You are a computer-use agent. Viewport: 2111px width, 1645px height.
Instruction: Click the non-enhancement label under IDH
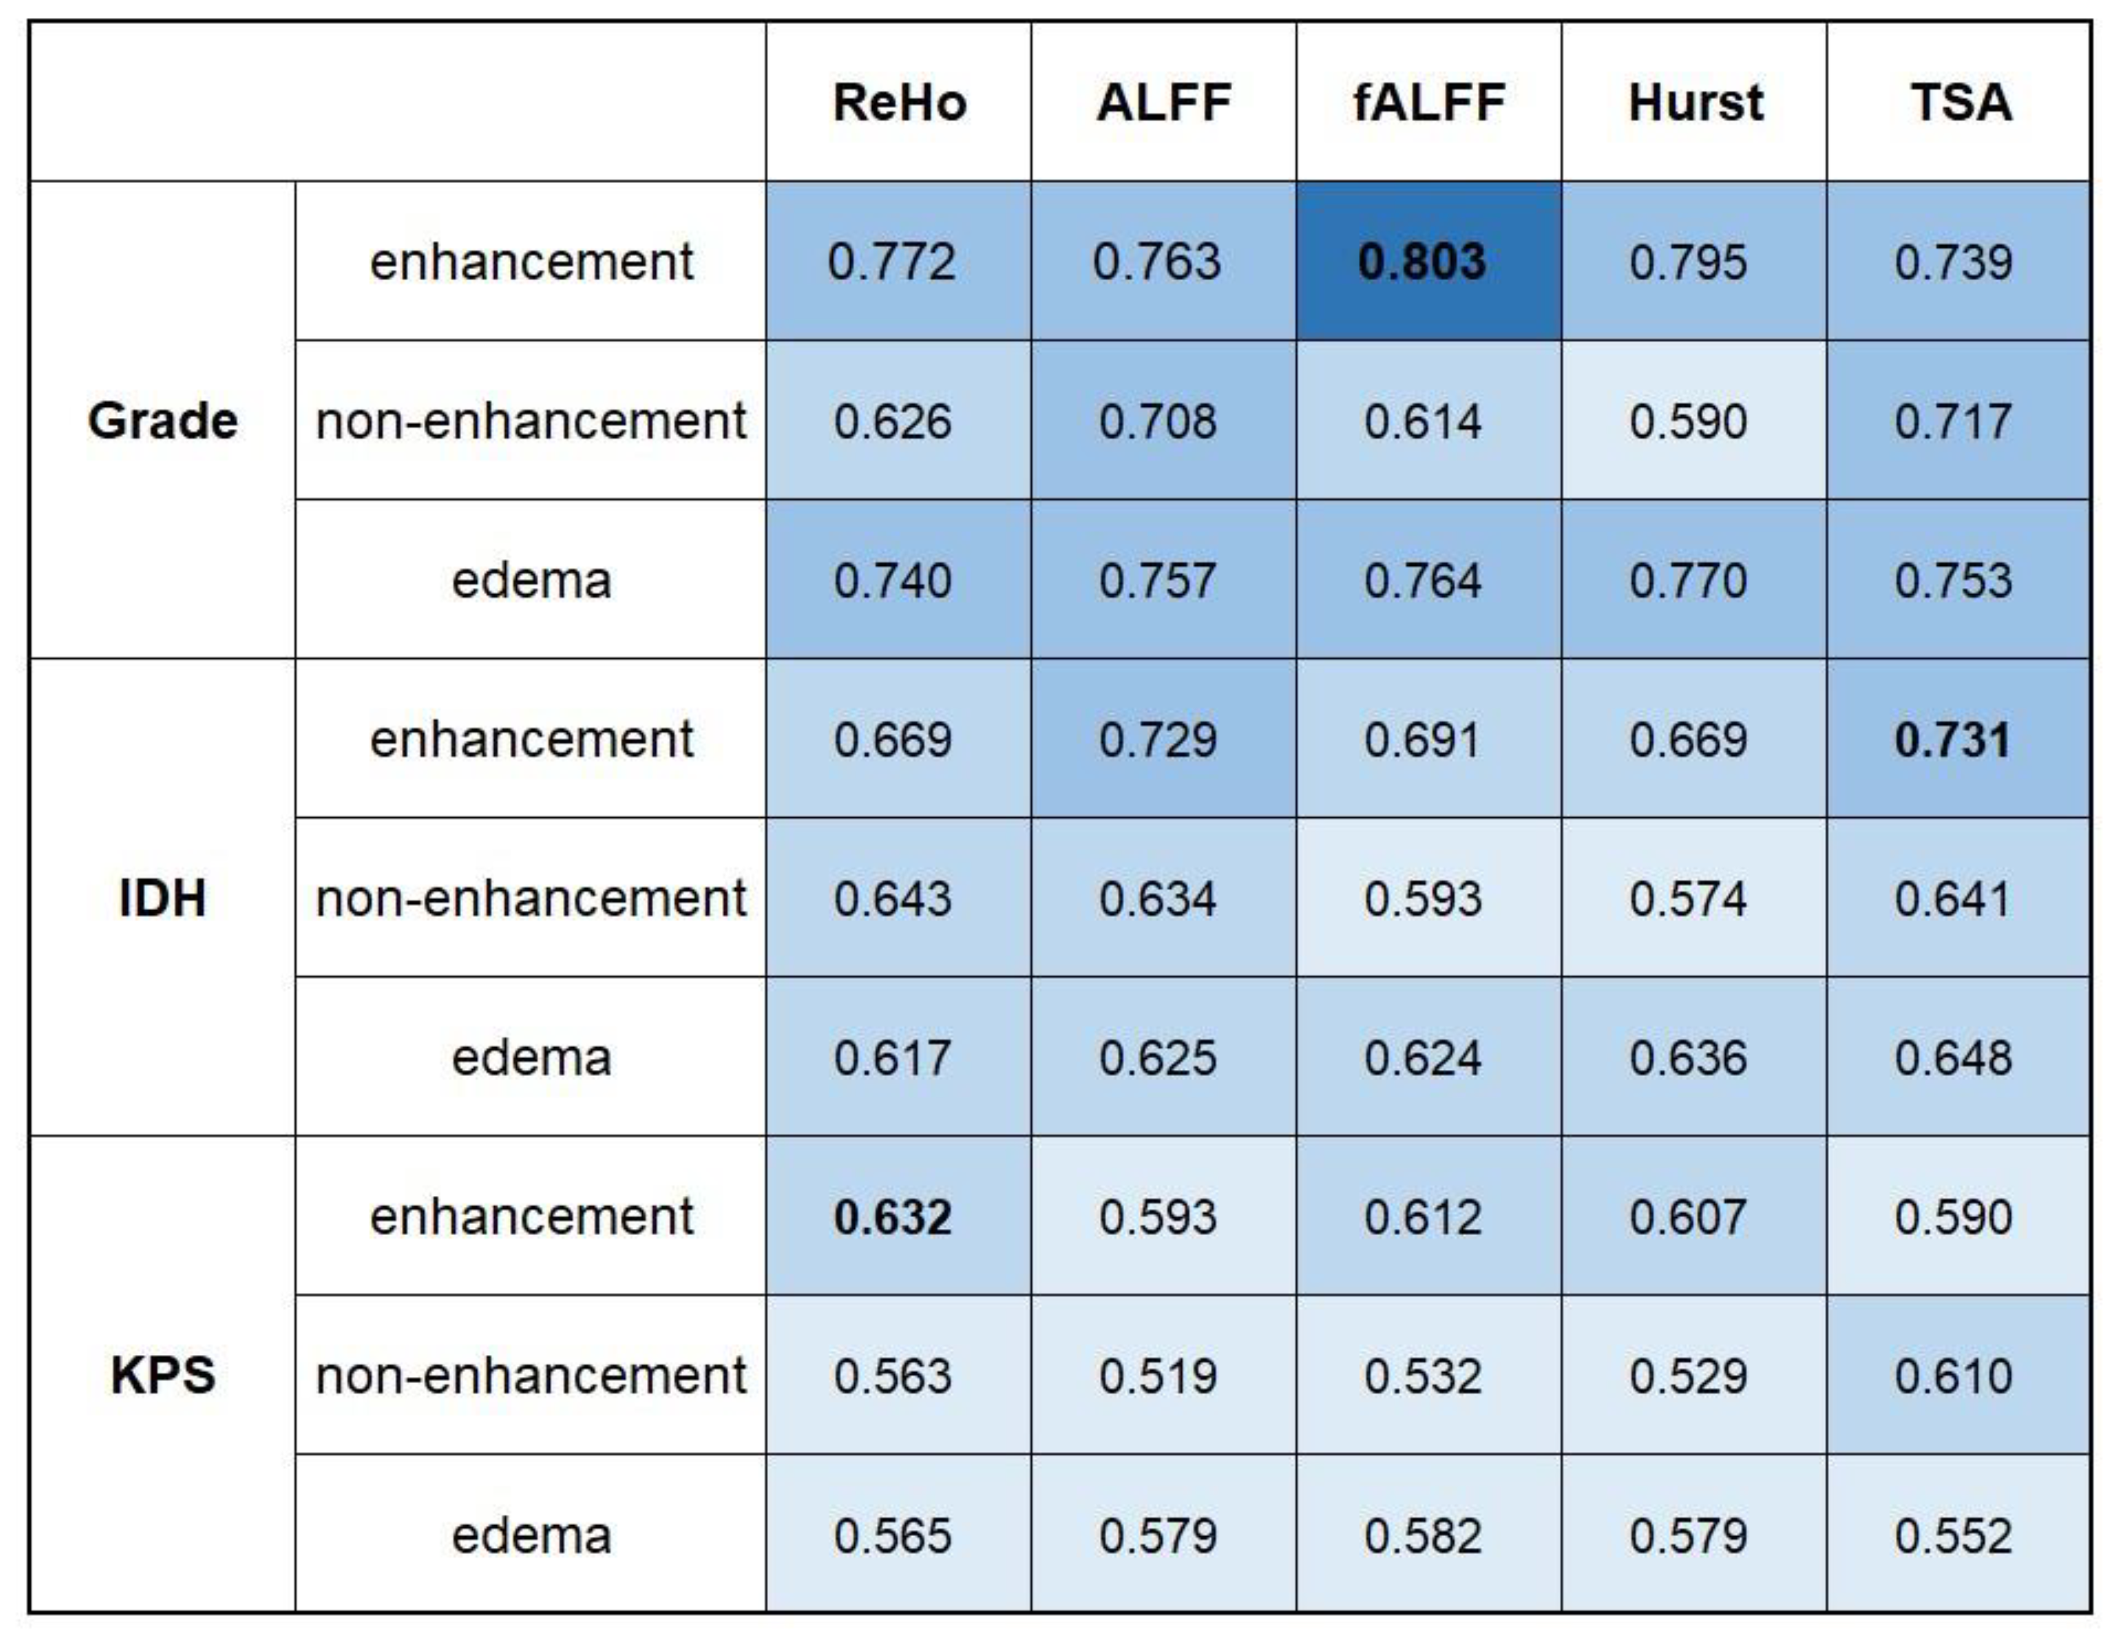point(530,899)
